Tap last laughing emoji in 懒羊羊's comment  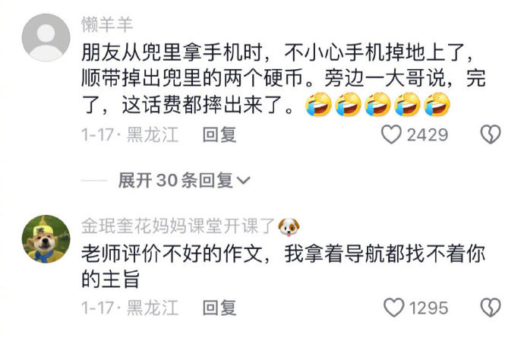coord(437,105)
